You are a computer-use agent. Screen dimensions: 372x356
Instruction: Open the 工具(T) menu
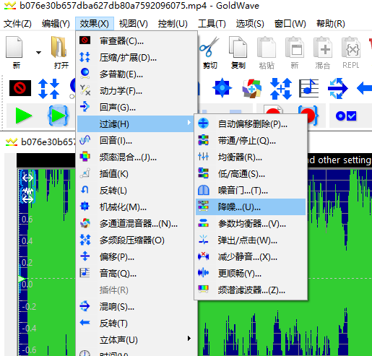coord(212,24)
